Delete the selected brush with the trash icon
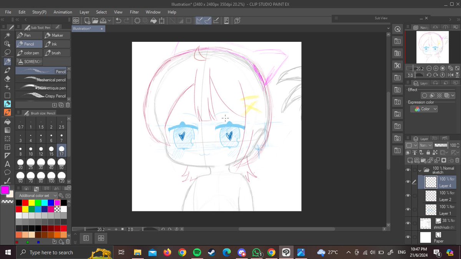Screen dimensions: 461x259 68,105
